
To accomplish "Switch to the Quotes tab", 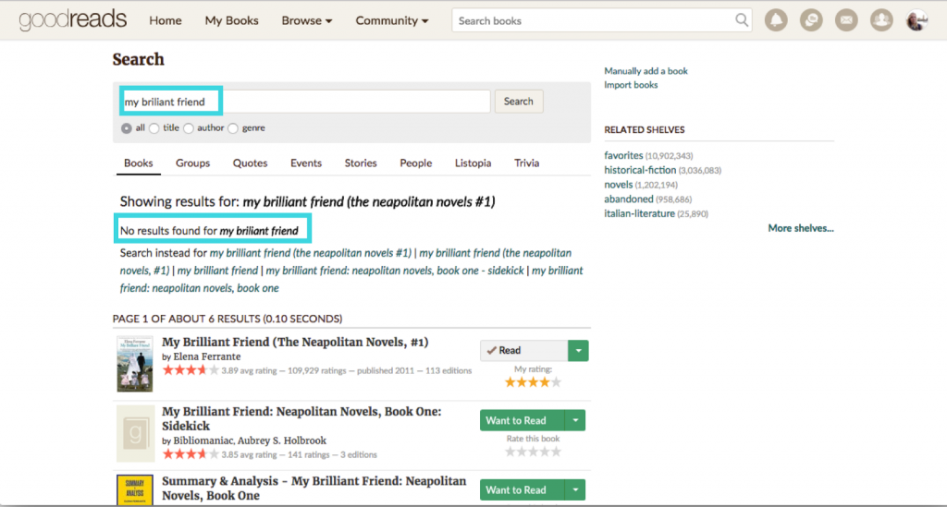I will coord(250,163).
